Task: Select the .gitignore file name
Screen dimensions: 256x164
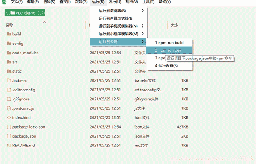Action: click(x=21, y=99)
